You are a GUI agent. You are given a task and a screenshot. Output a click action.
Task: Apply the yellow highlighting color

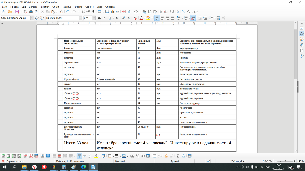(148, 18)
